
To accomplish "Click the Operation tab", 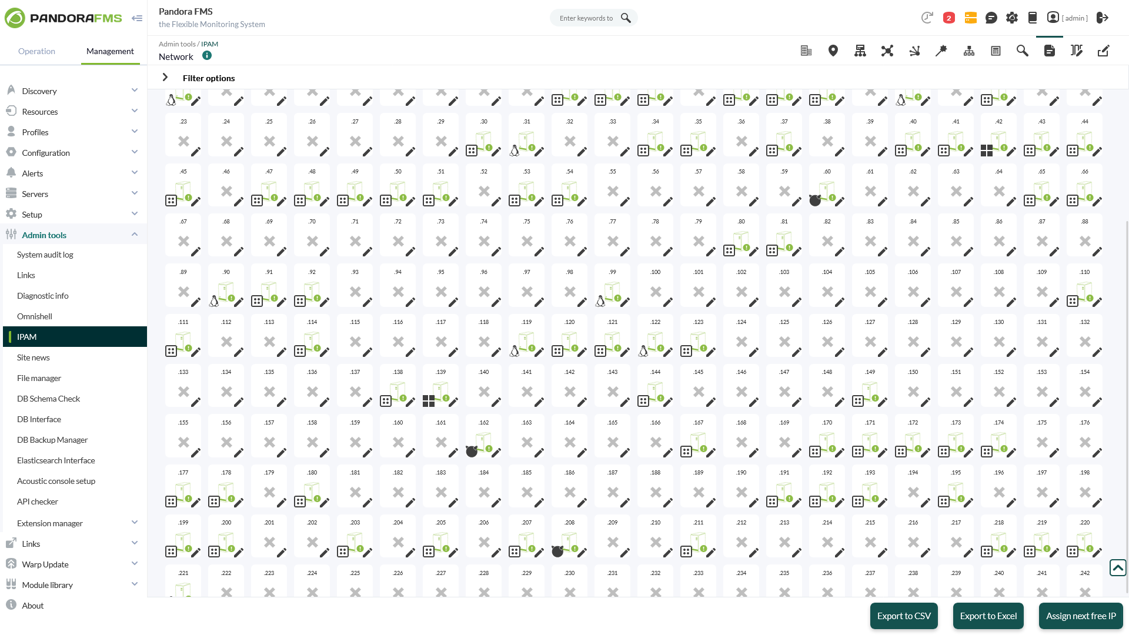I will click(36, 51).
